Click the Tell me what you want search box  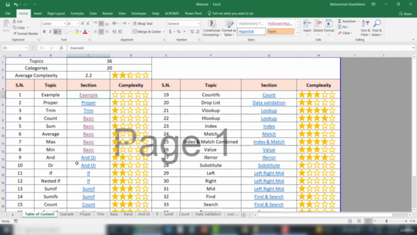pyautogui.click(x=230, y=13)
